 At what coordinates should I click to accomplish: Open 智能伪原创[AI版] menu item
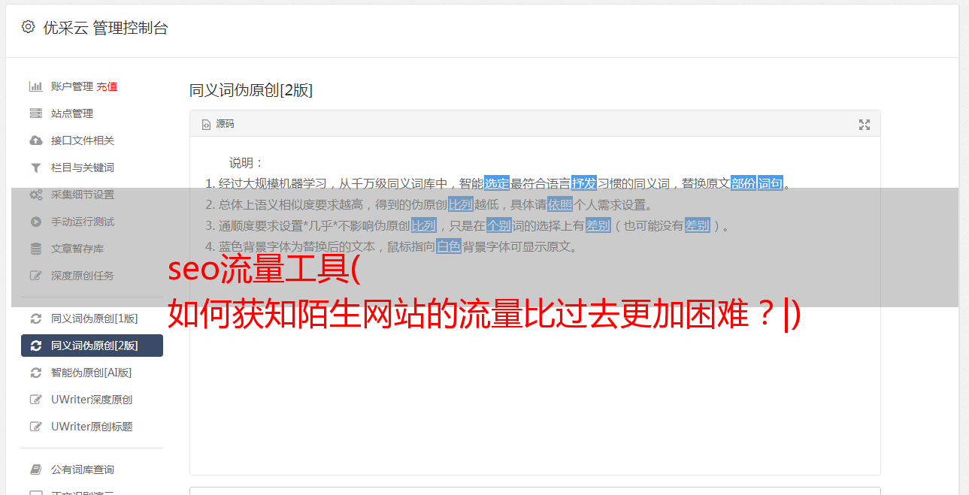point(92,373)
